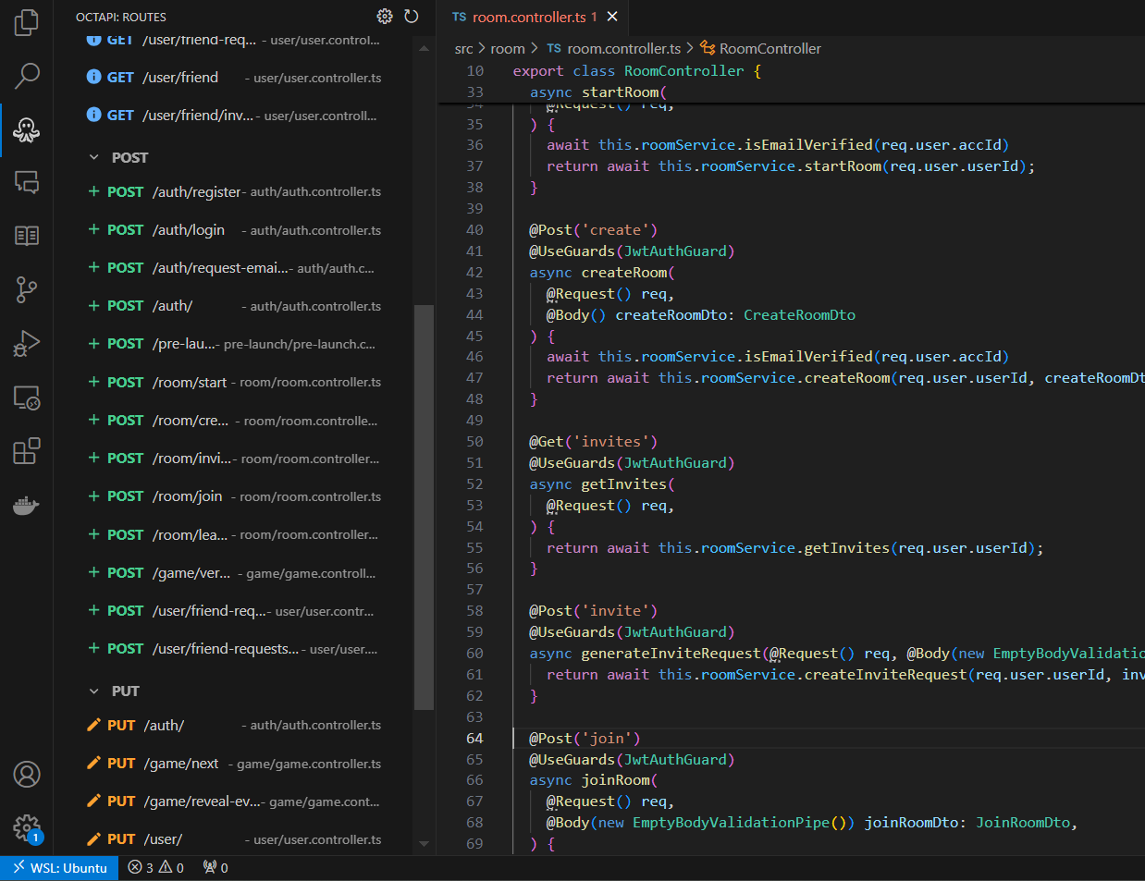
Task: Open the PUT /game/next route
Action: click(233, 764)
